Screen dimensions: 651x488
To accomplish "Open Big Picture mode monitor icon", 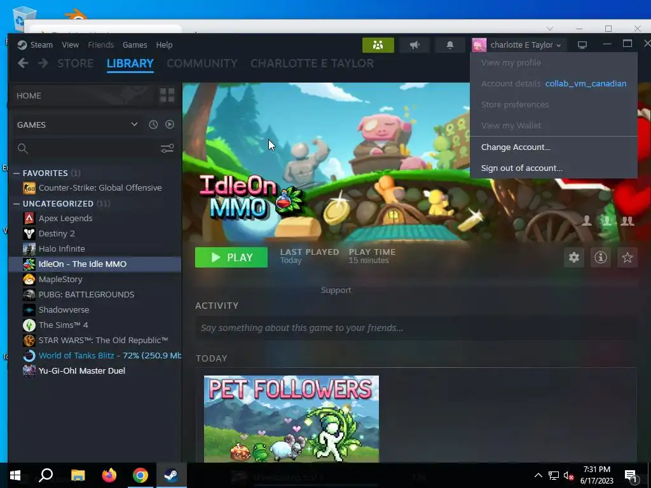I will [x=582, y=45].
